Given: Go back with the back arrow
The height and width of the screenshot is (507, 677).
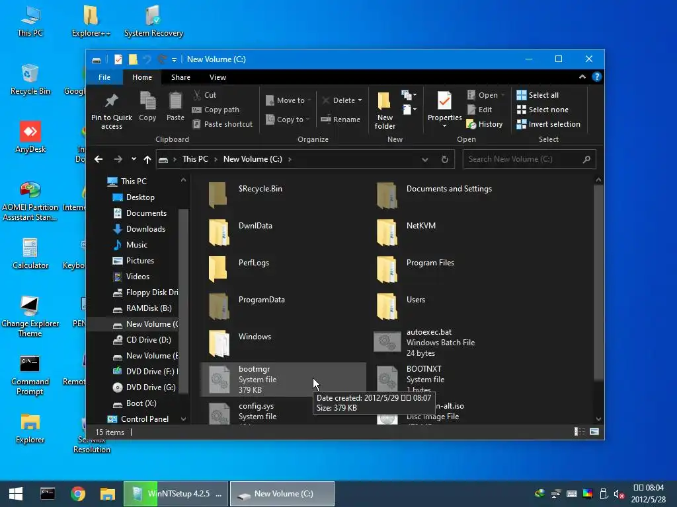Looking at the screenshot, I should [99, 159].
